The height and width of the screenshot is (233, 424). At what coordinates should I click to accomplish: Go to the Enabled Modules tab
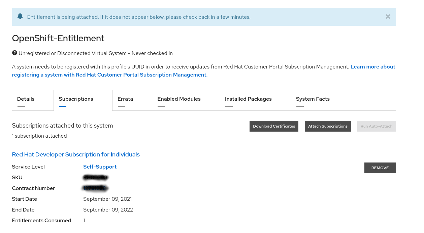point(179,99)
